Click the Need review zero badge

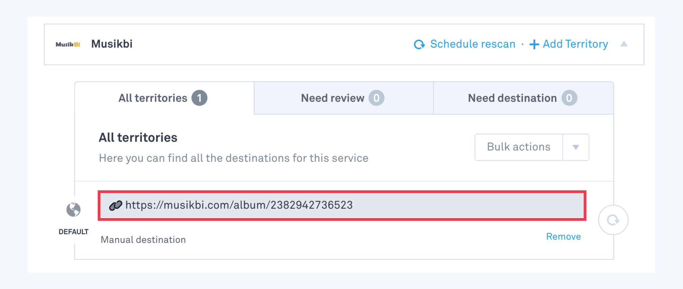point(376,98)
